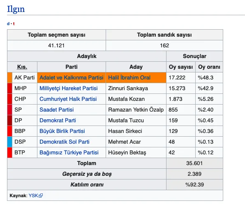Open the Demokratik Sol Parti link
The image size is (245, 205).
65,142
